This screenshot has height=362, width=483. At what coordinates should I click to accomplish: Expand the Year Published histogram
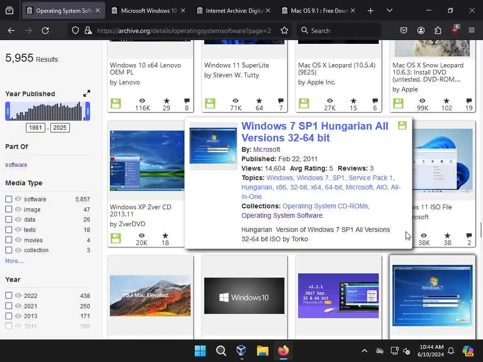(87, 93)
